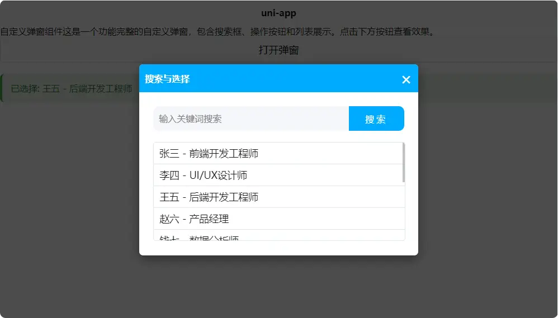Click the uni-app page title
This screenshot has width=558, height=318.
pos(278,13)
